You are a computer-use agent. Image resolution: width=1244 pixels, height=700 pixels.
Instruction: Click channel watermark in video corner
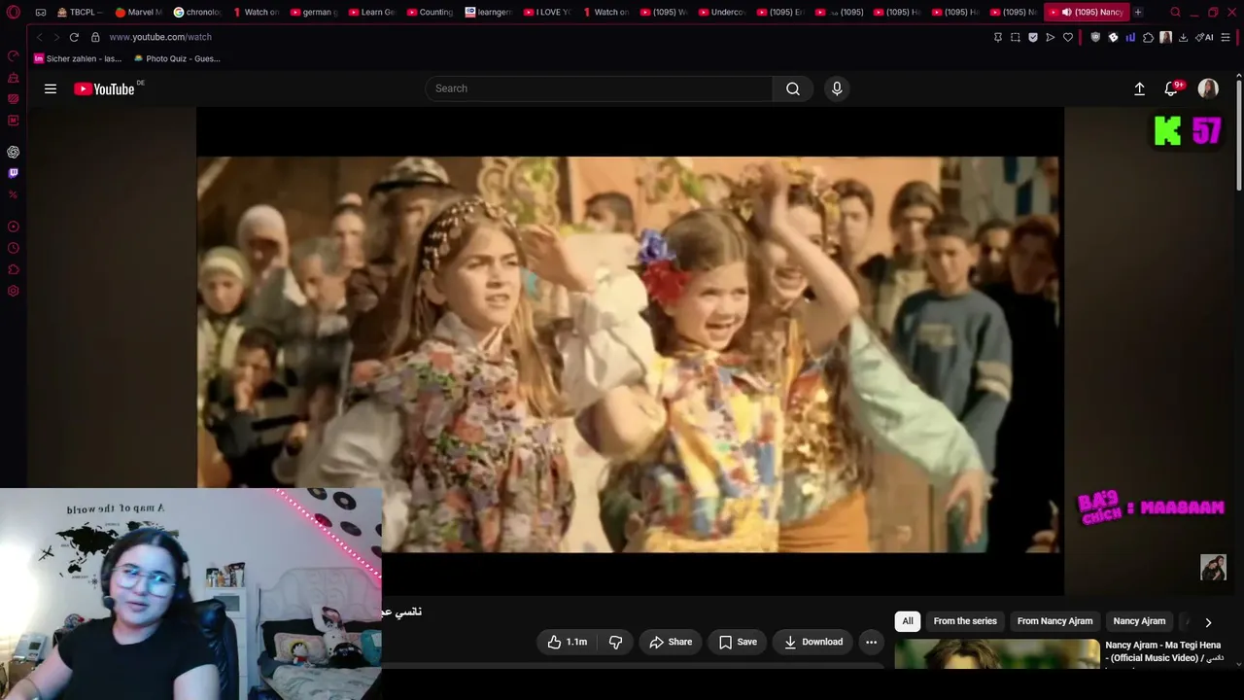point(1213,567)
